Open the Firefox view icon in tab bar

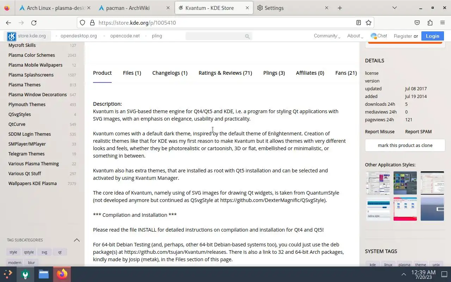(7, 8)
